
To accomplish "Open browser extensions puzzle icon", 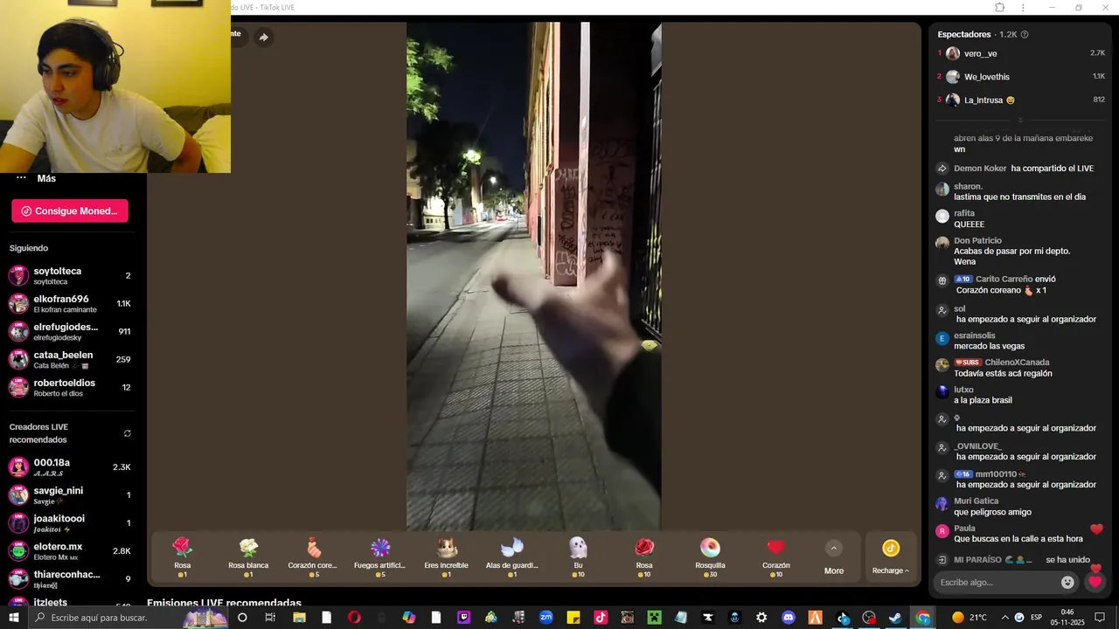I will 1000,8.
